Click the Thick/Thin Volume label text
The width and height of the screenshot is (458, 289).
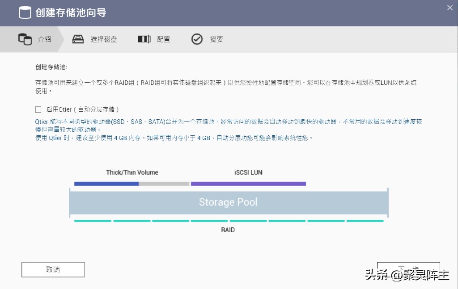tap(131, 172)
